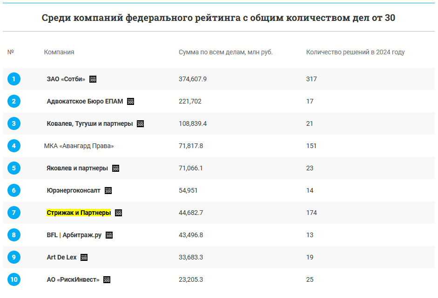438x298 pixels.
Task: Click the Право 300 badge beside Ковалев, Тугуши и партнеры
Action: 140,123
